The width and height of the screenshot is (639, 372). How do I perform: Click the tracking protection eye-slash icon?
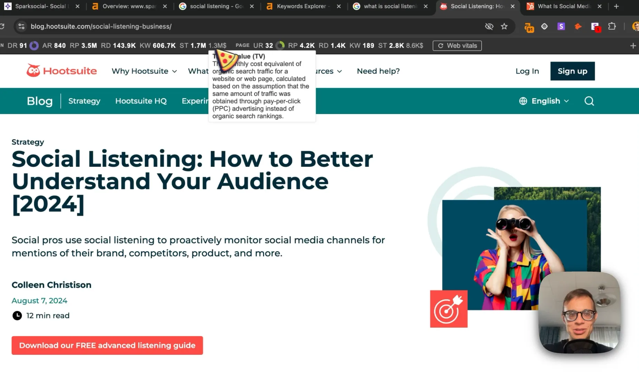(489, 27)
